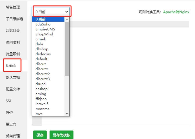Switch to the 配置文件 tab

tap(13, 89)
